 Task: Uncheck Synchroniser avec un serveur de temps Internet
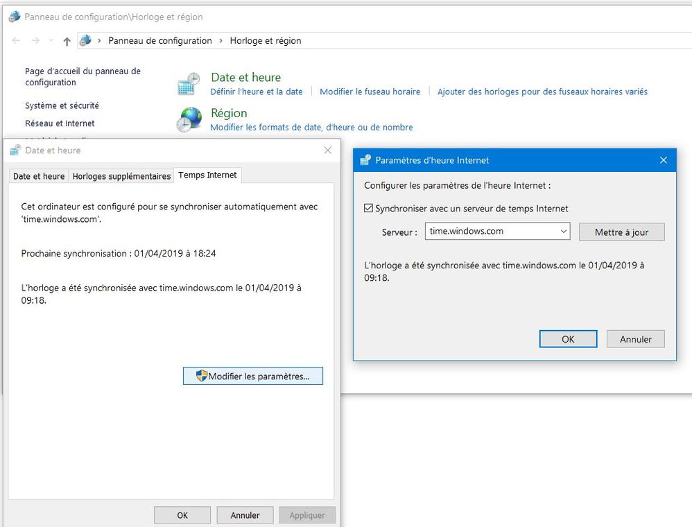(x=369, y=208)
